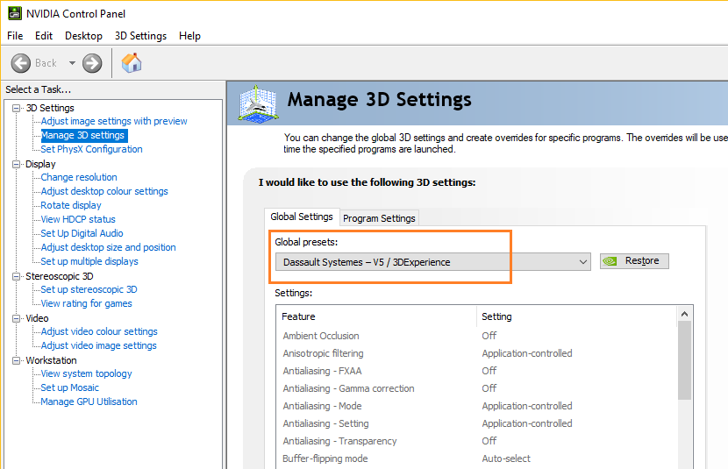Screen dimensions: 728x469
Task: Collapse the Workstation tree node
Action: pyautogui.click(x=17, y=360)
